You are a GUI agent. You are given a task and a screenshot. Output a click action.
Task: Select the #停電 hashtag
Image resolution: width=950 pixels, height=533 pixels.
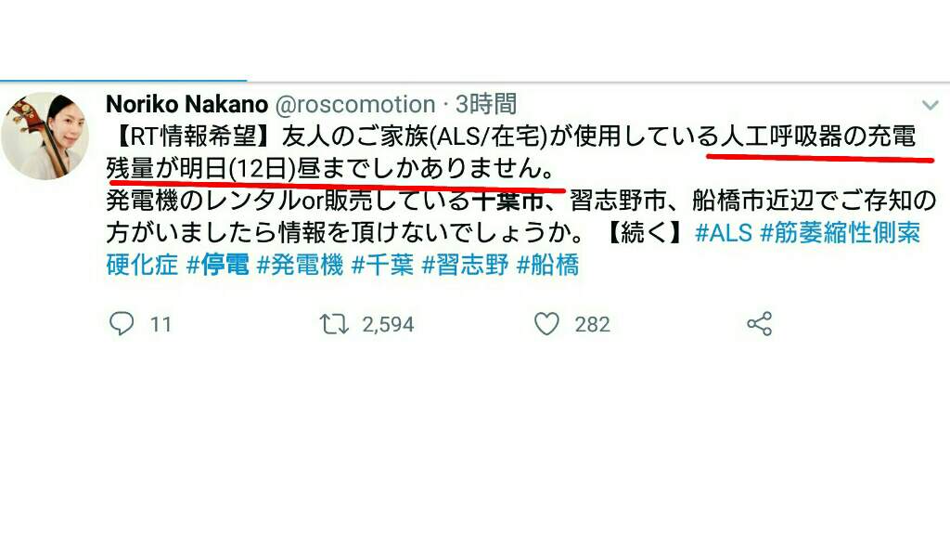coord(218,265)
